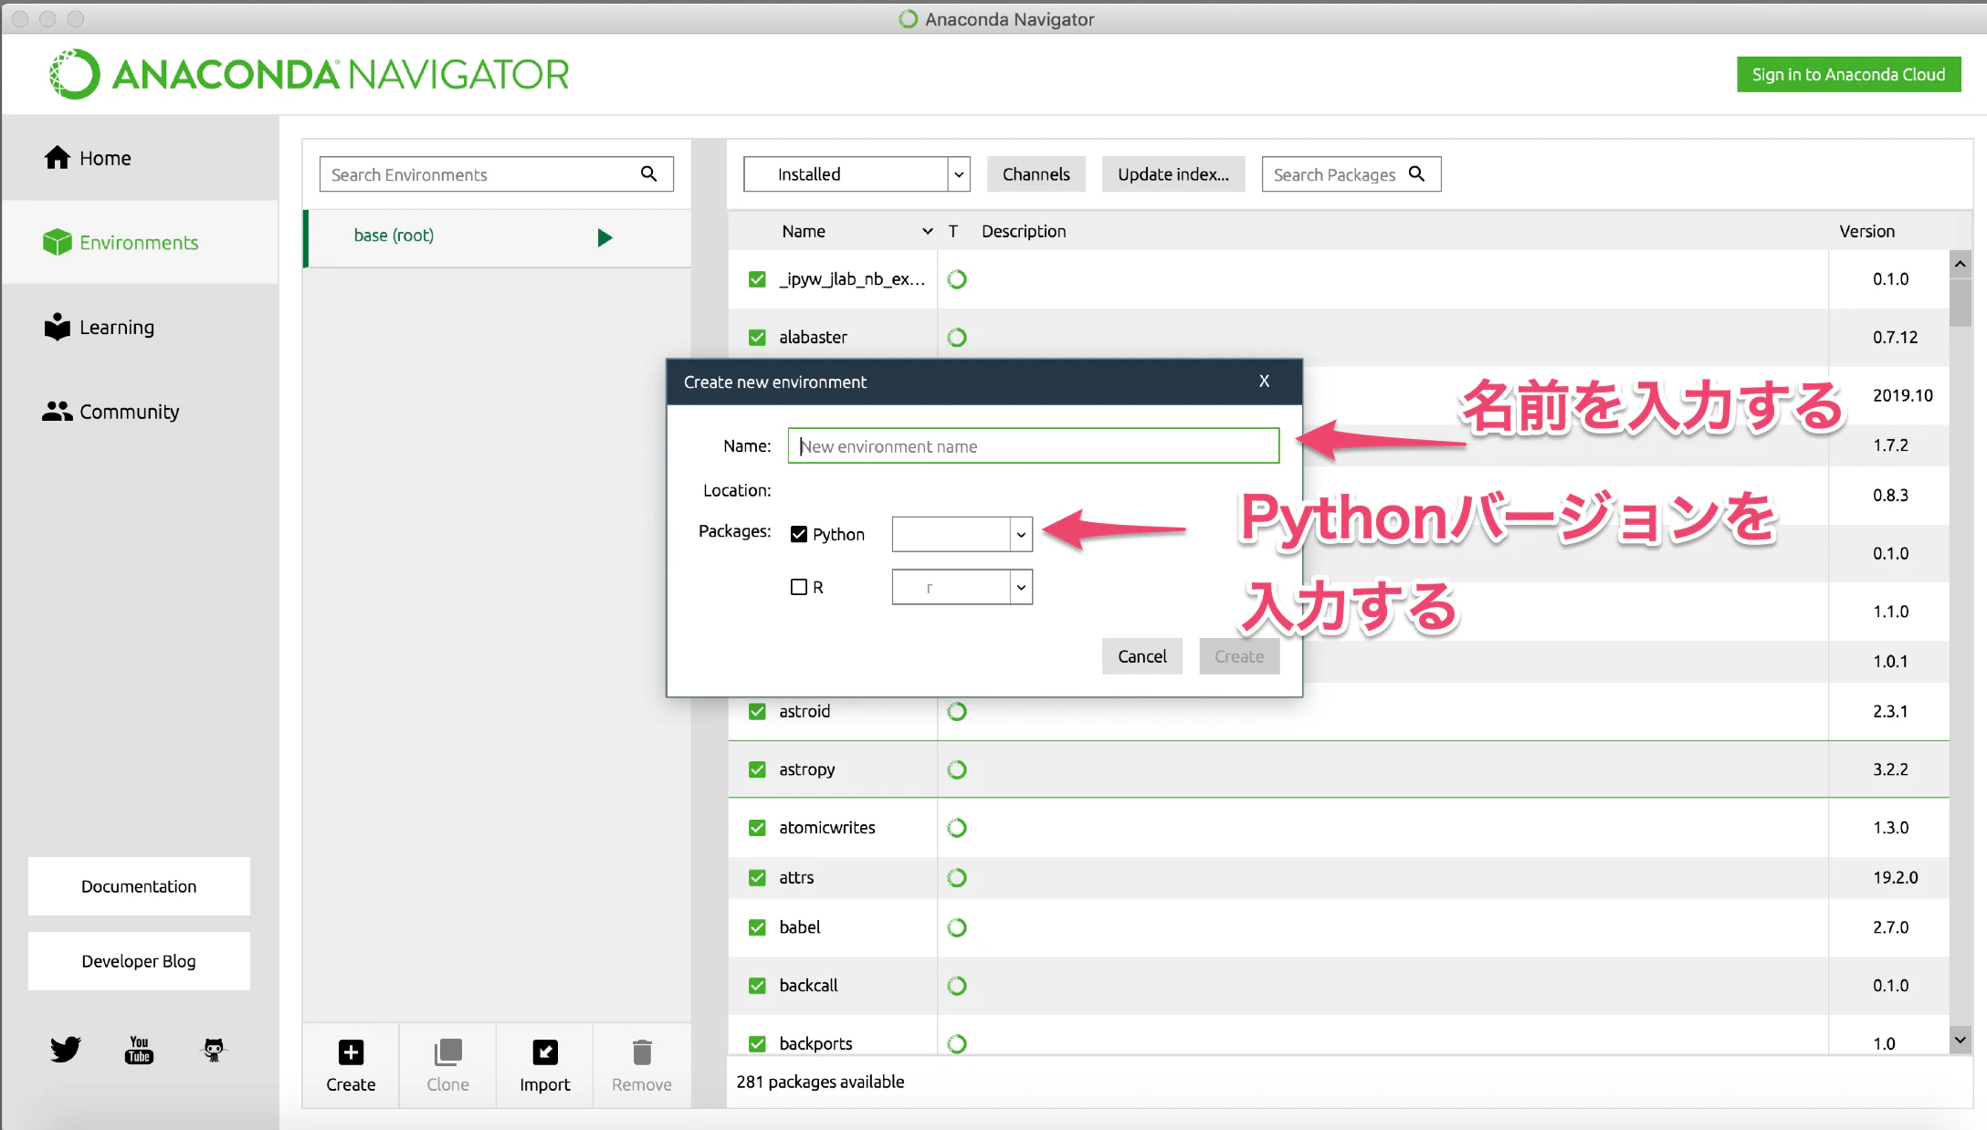Toggle the alabaster package checkbox
The width and height of the screenshot is (1987, 1130).
point(757,338)
